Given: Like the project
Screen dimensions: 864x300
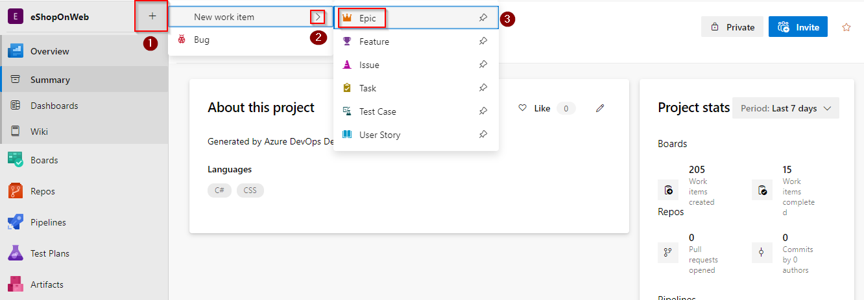Looking at the screenshot, I should [534, 108].
